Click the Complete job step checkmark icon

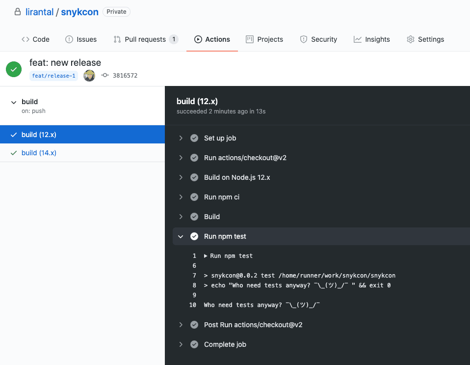pos(194,344)
